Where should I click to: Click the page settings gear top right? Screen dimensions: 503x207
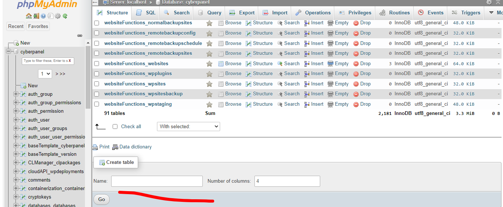(x=489, y=2)
